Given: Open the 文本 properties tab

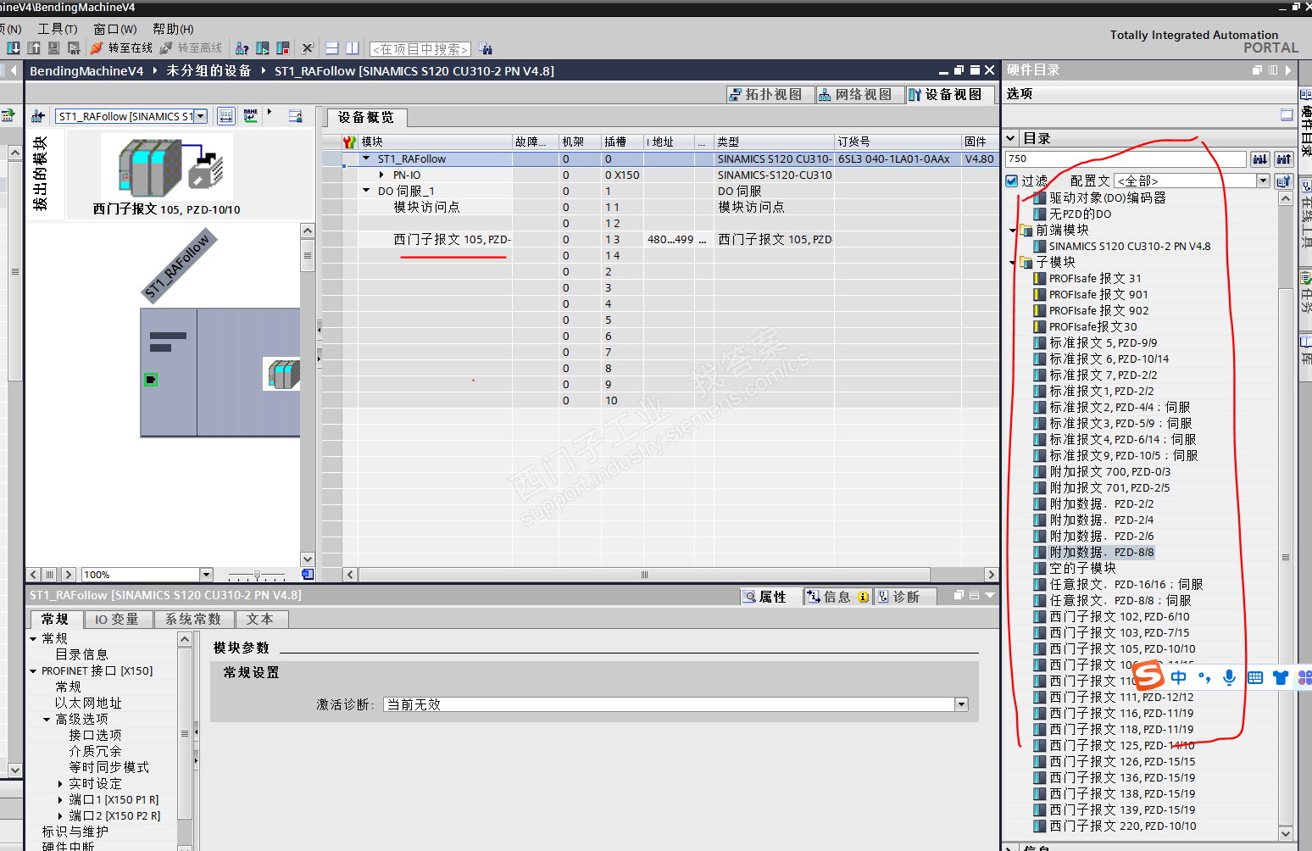Looking at the screenshot, I should click(260, 620).
